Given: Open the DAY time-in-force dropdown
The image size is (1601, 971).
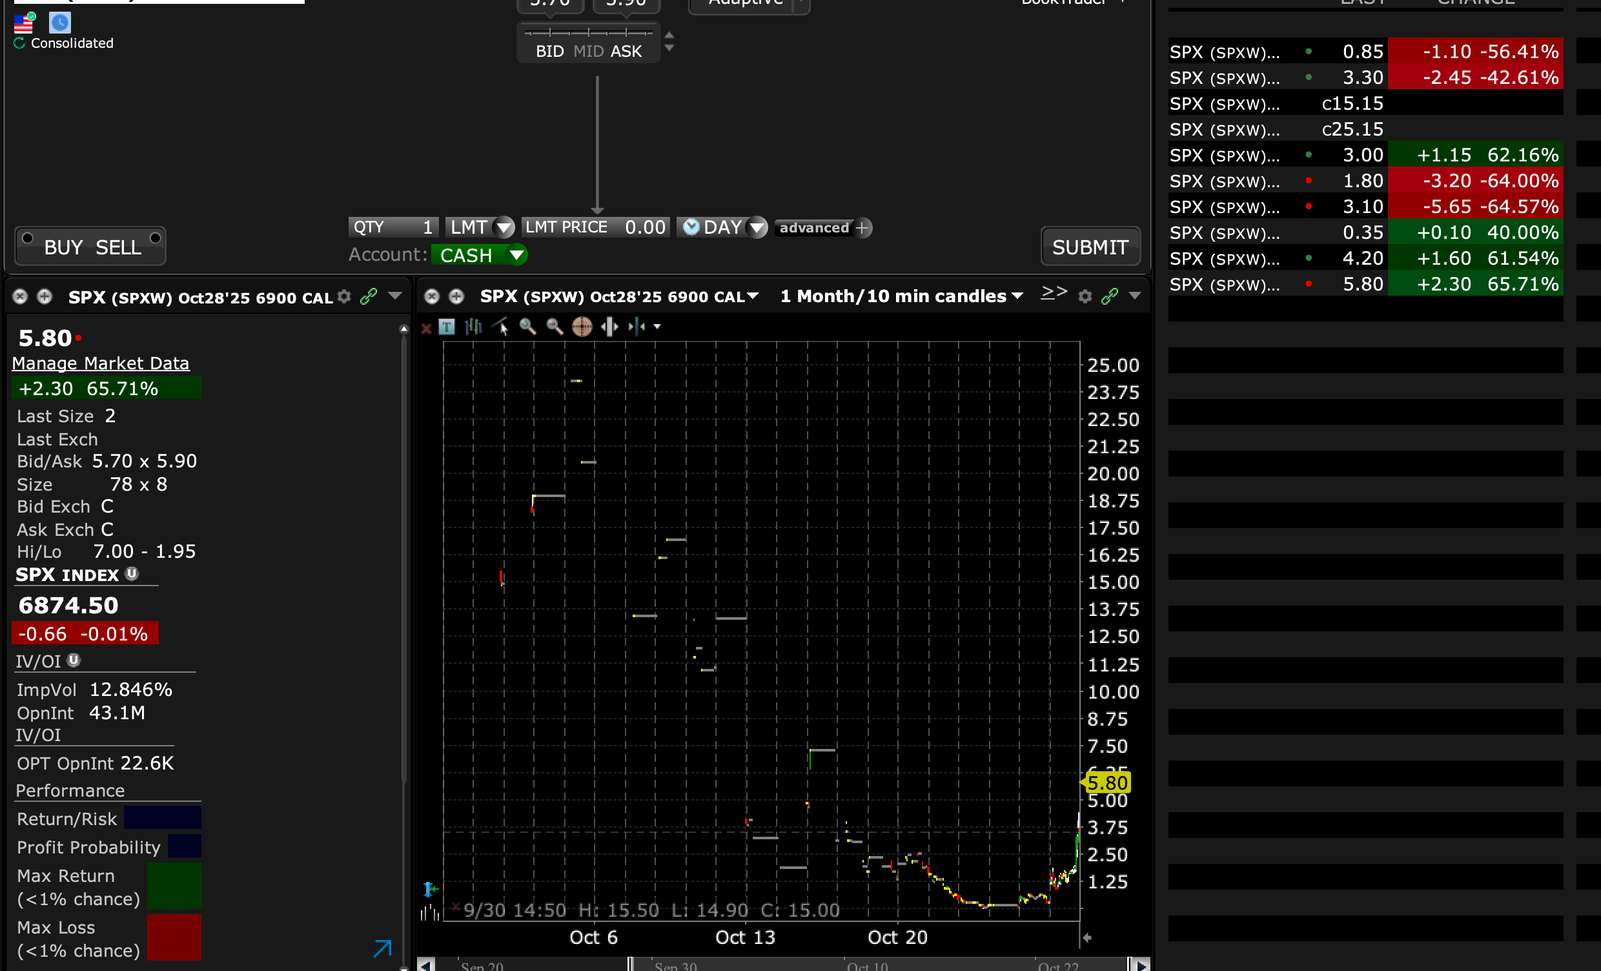Looking at the screenshot, I should pyautogui.click(x=757, y=227).
